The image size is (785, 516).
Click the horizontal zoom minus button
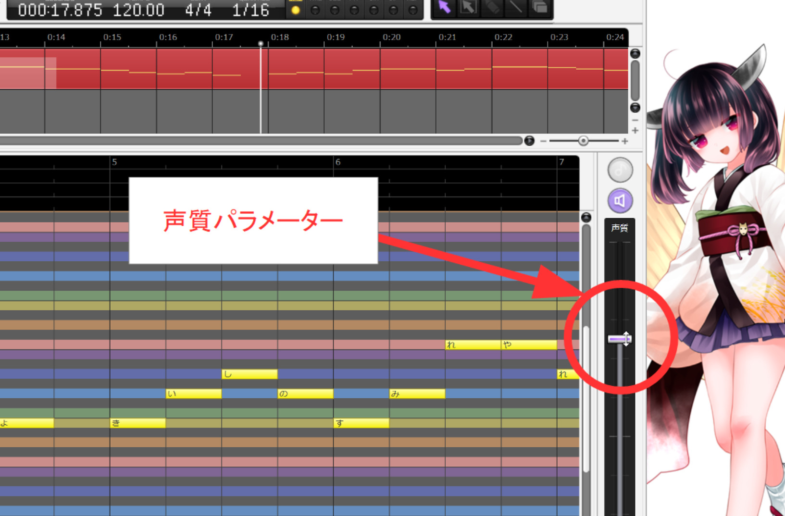(x=543, y=141)
